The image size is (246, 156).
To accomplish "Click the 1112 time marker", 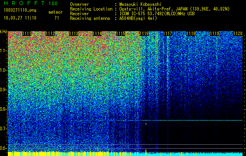I will tap(50, 34).
